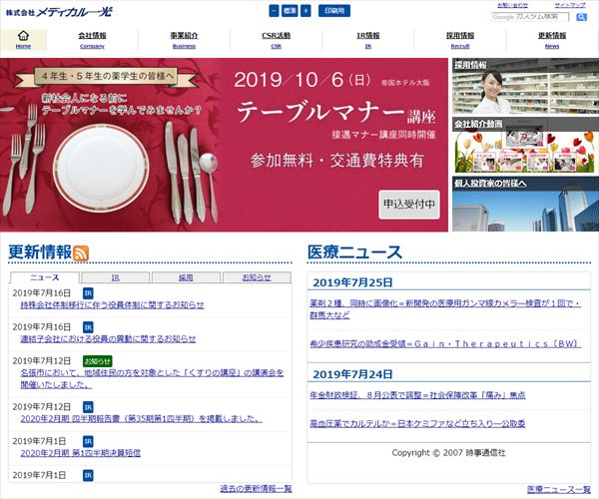Click the 更新情報 section heading text
The width and height of the screenshot is (599, 499).
pyautogui.click(x=40, y=252)
